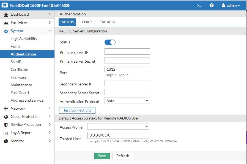Collapse the System menu chevron

(x=50, y=31)
